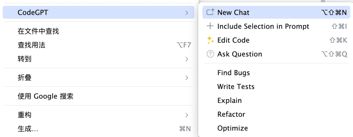
Task: Select 查找用法 menu entry
Action: tap(98, 45)
